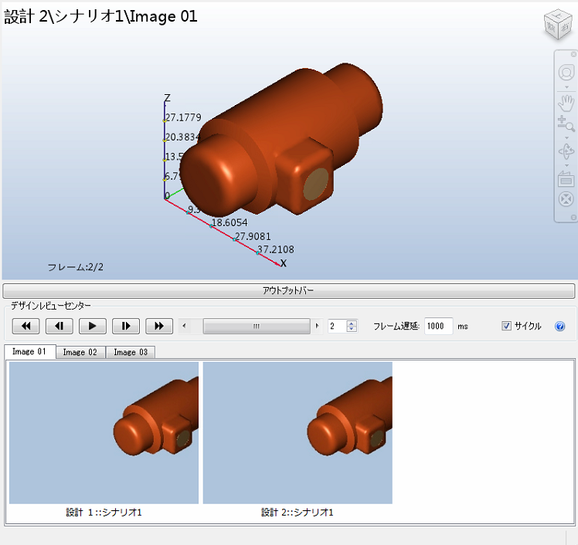
Task: Decrease the frame number with down stepper
Action: click(x=352, y=329)
